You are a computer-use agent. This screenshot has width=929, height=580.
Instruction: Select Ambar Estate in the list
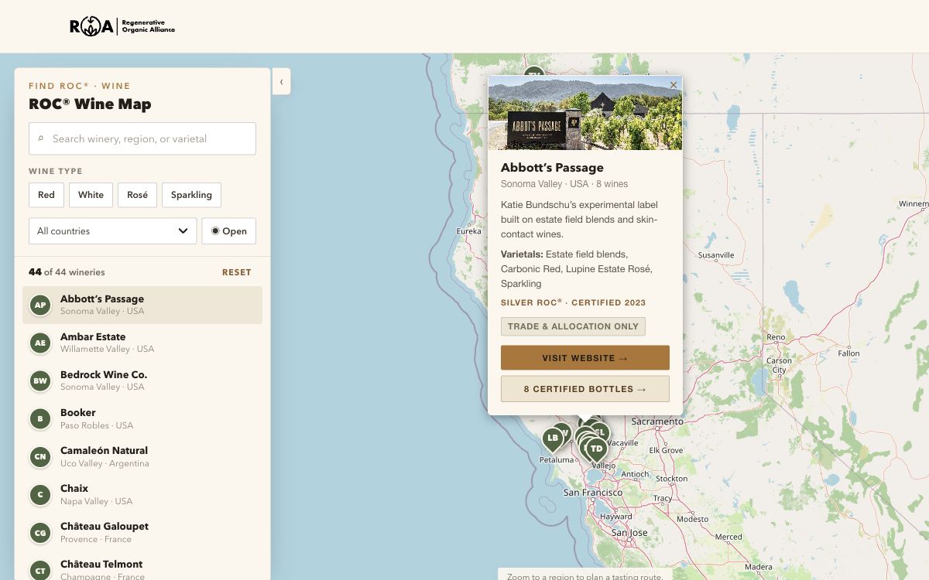[142, 343]
